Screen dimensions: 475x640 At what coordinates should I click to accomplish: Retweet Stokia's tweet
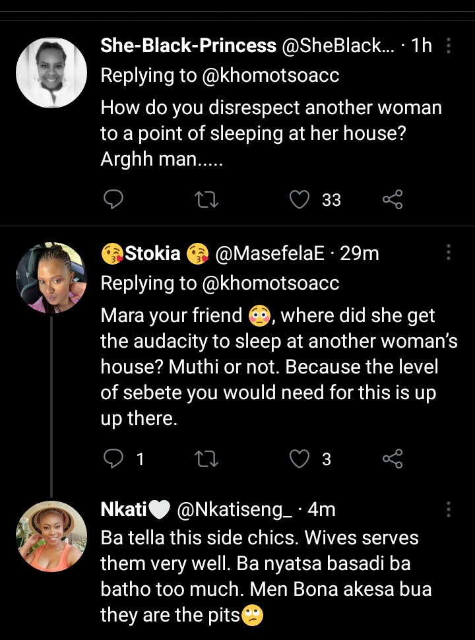coord(207,459)
